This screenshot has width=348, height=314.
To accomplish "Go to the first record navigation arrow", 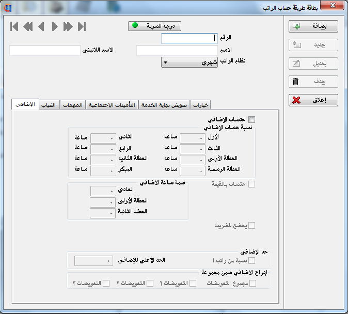I will pyautogui.click(x=14, y=27).
